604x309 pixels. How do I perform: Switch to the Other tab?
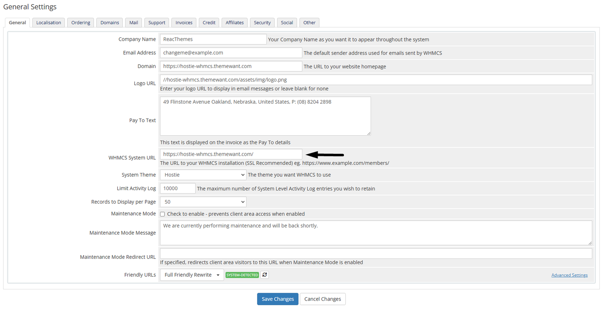(309, 23)
